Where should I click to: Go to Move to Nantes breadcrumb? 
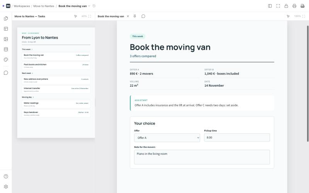point(44,6)
